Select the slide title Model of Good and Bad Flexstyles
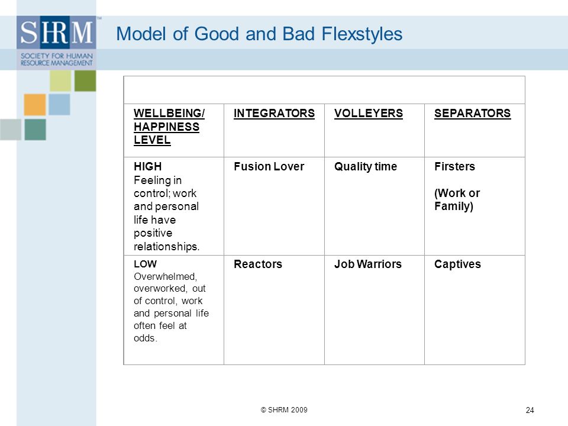Viewport: 568px width, 426px height. coord(259,34)
